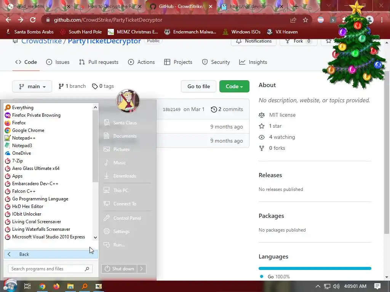Open Aero Glass Ultimate x64 folder
This screenshot has height=292, width=390.
point(32,168)
